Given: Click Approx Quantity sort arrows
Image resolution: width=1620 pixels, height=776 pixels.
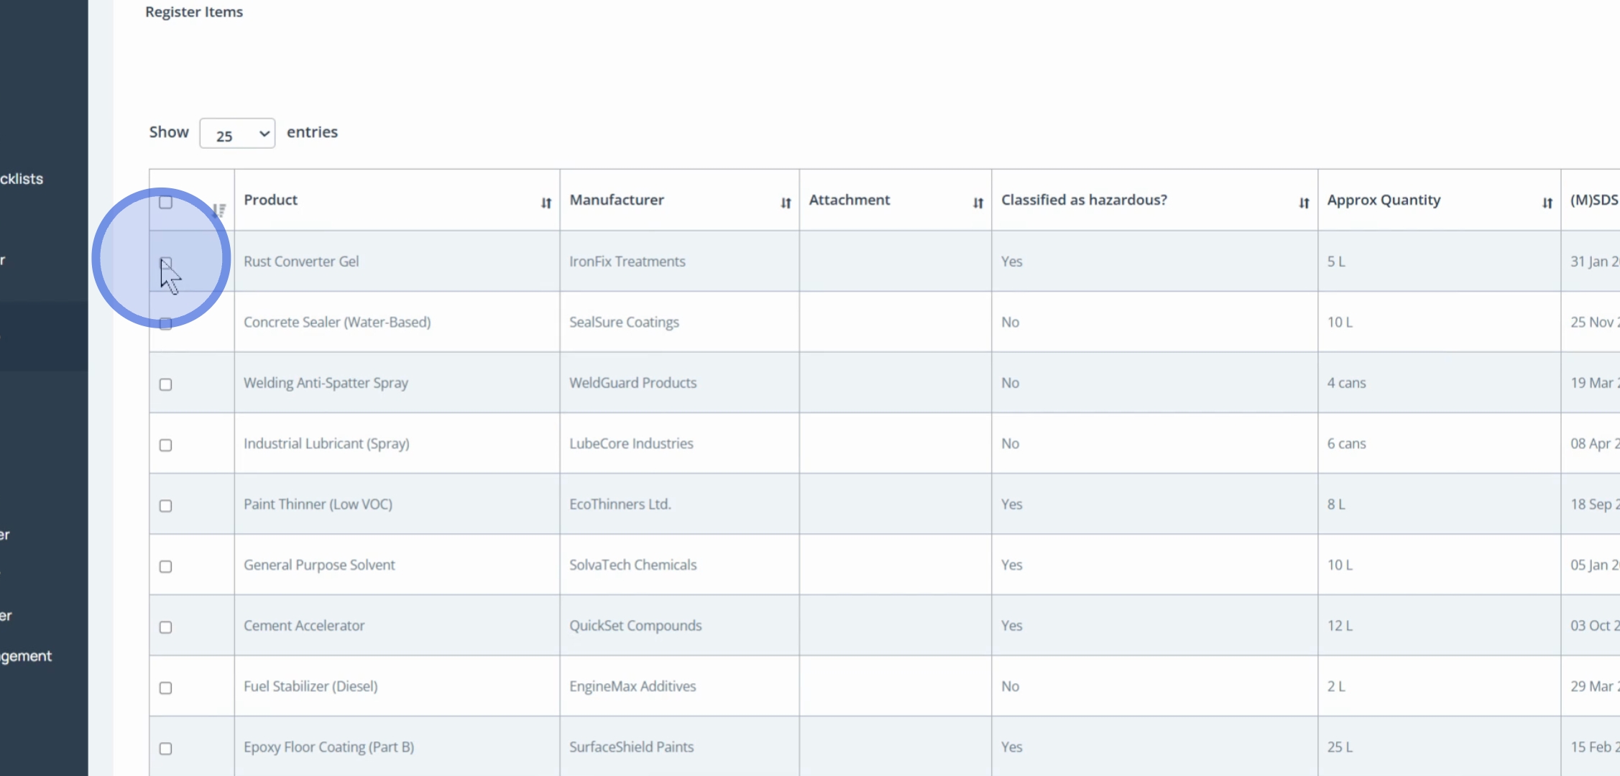Looking at the screenshot, I should click(x=1547, y=203).
